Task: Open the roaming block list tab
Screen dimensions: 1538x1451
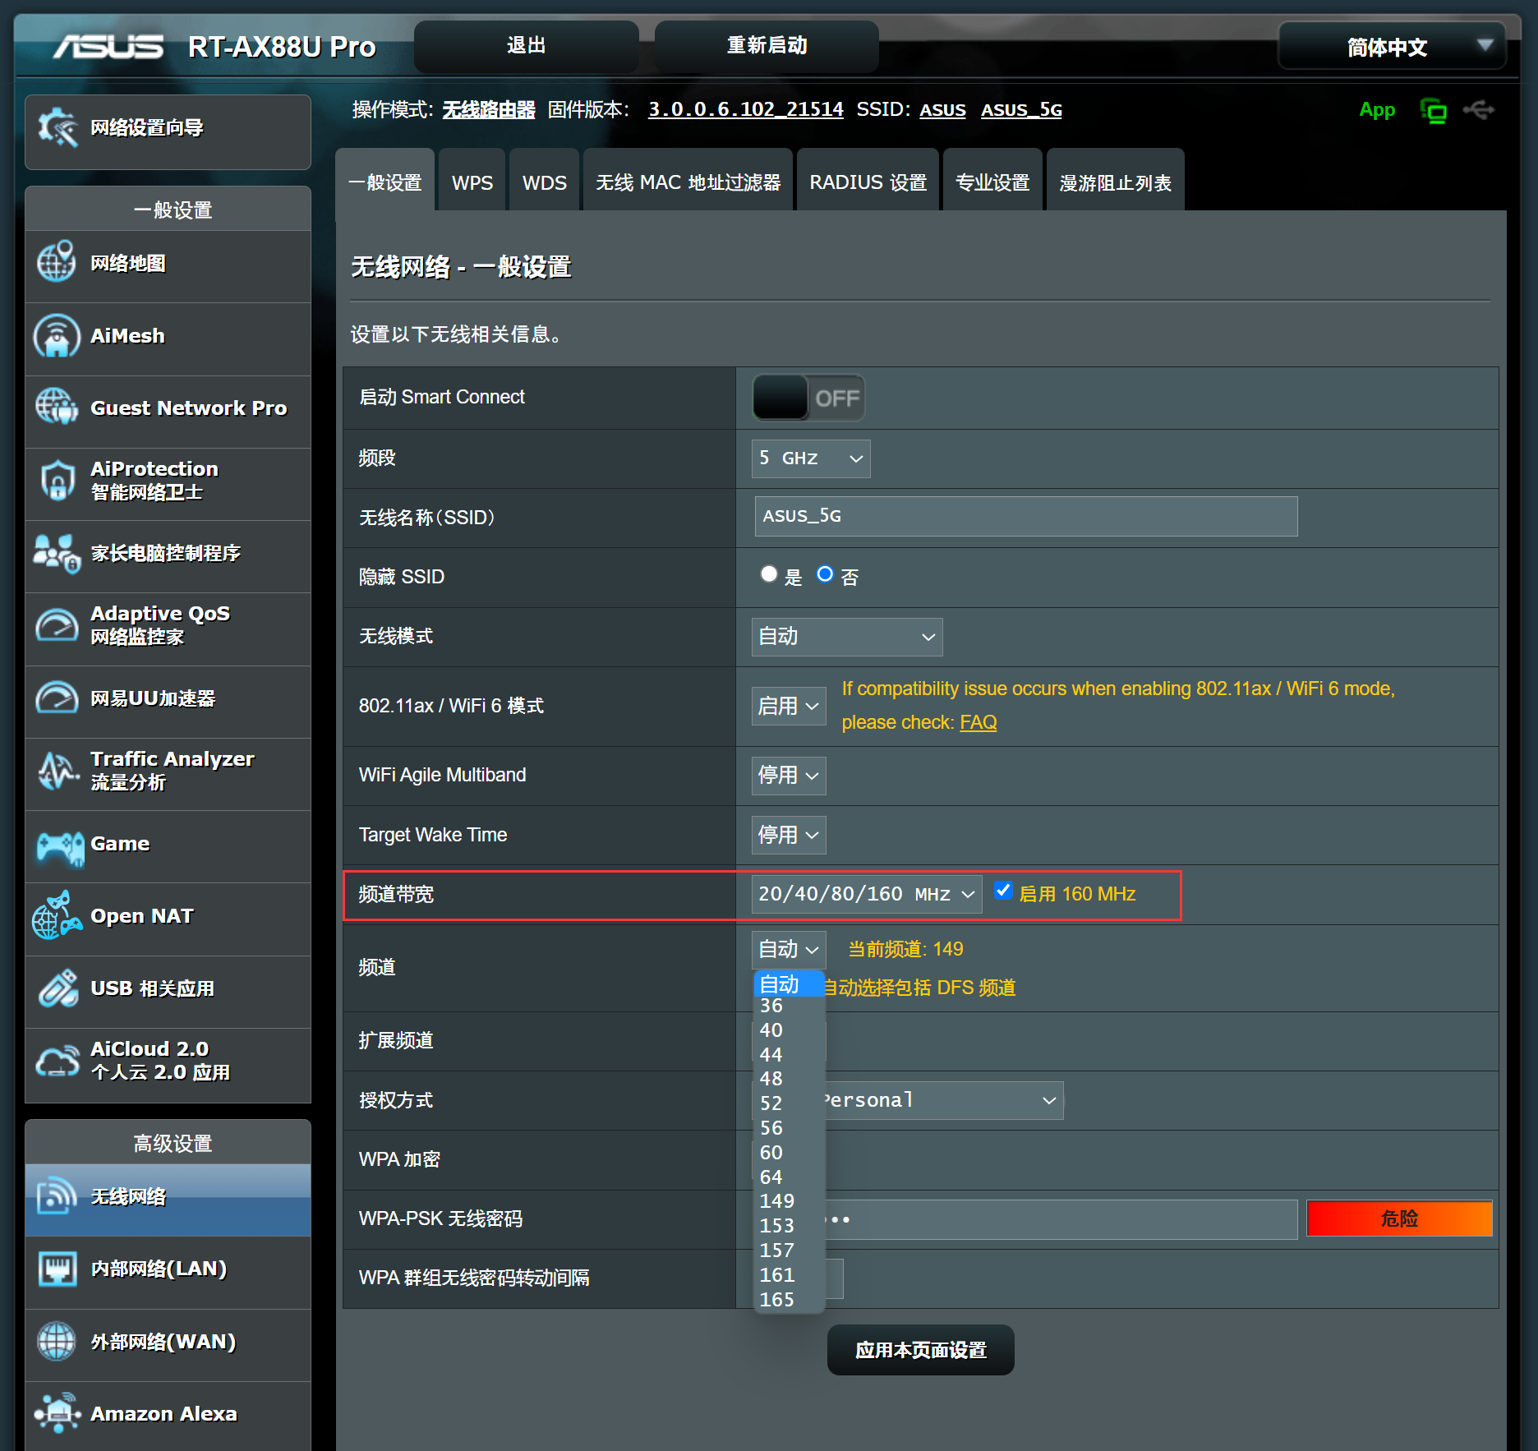Action: click(x=1116, y=181)
